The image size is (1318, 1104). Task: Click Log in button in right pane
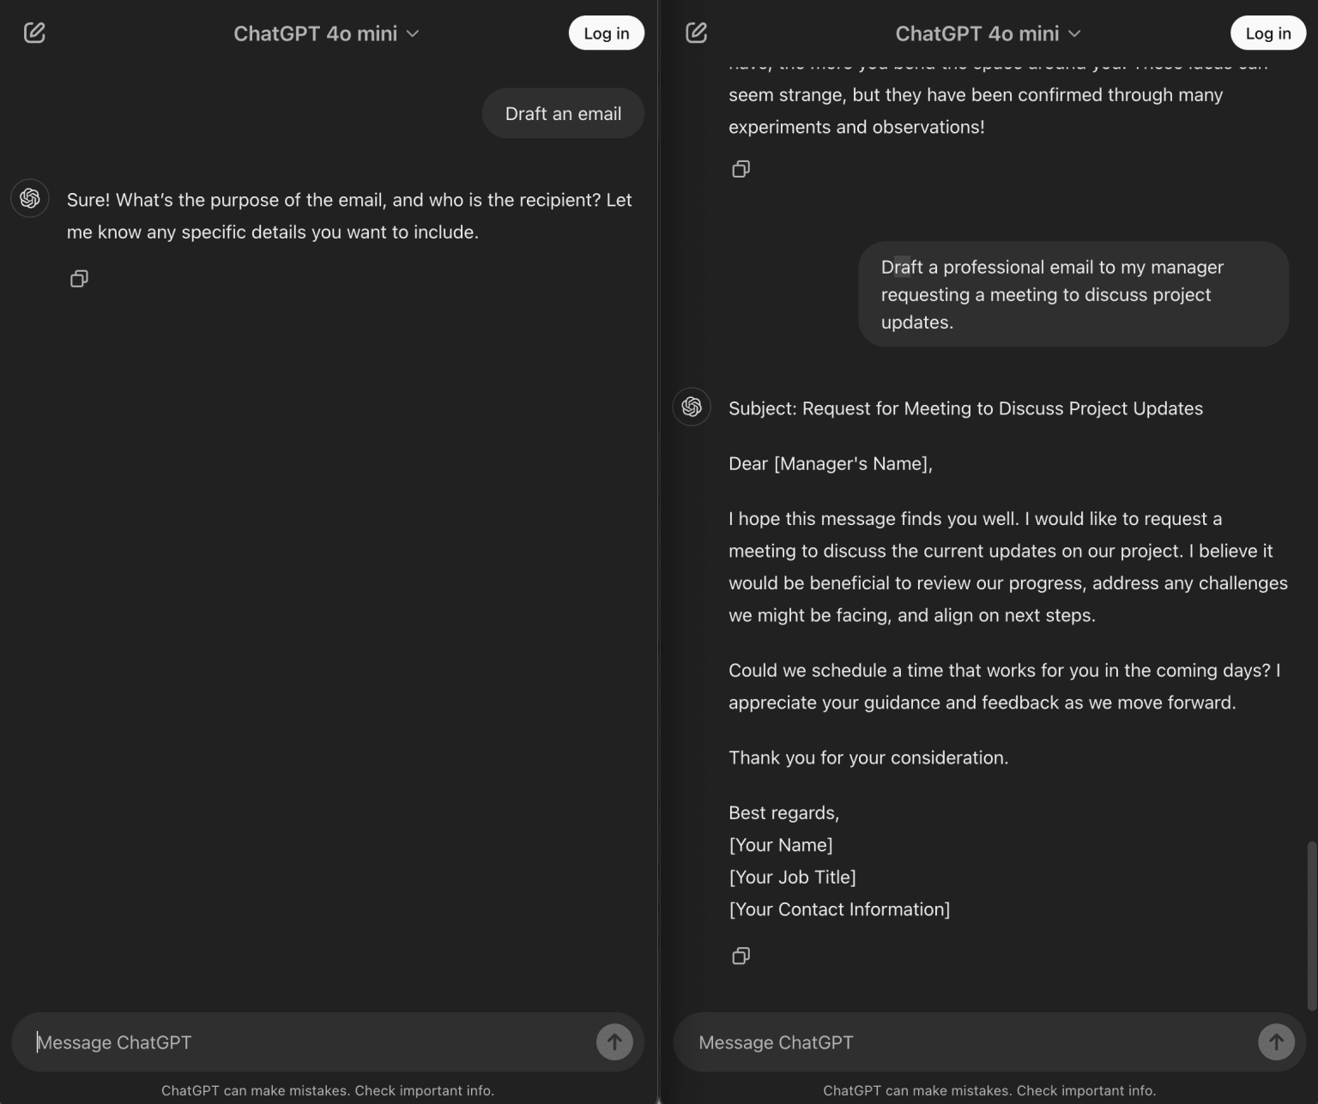(x=1267, y=33)
